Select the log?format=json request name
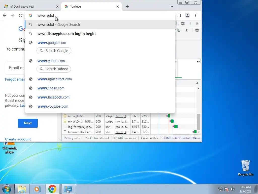Screen dimensions: 258x194 point(80,127)
